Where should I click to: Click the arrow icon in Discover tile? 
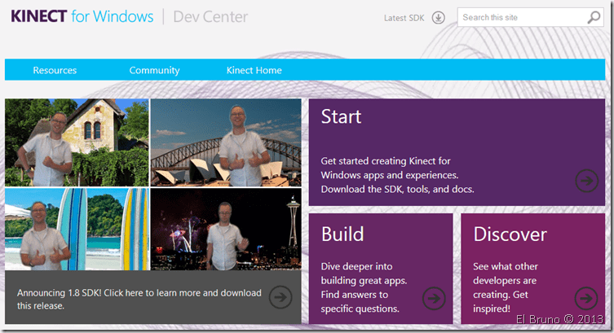[x=586, y=298]
